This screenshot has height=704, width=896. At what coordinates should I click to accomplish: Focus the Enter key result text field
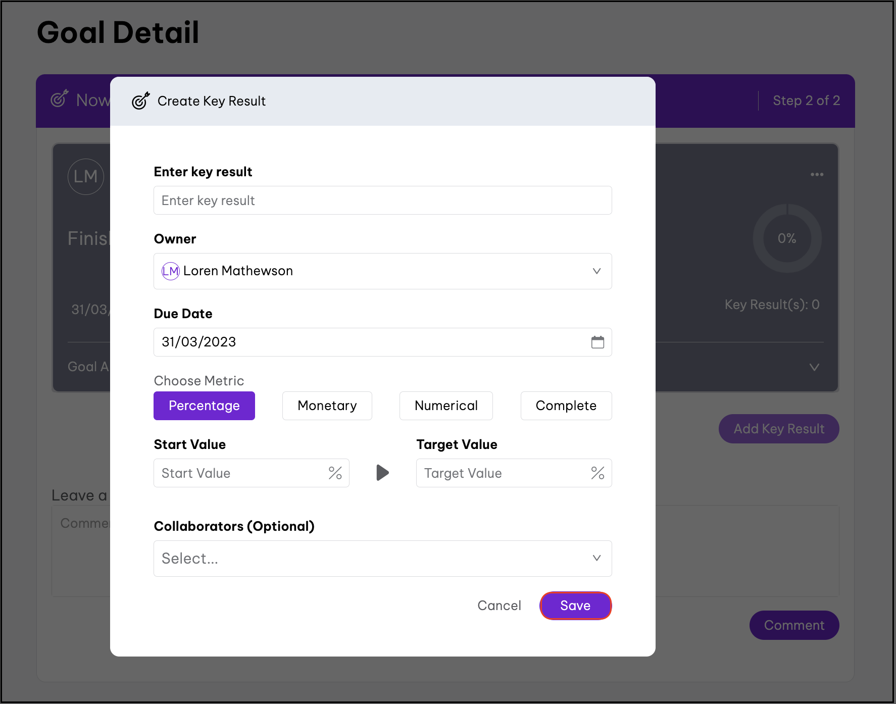pos(382,200)
